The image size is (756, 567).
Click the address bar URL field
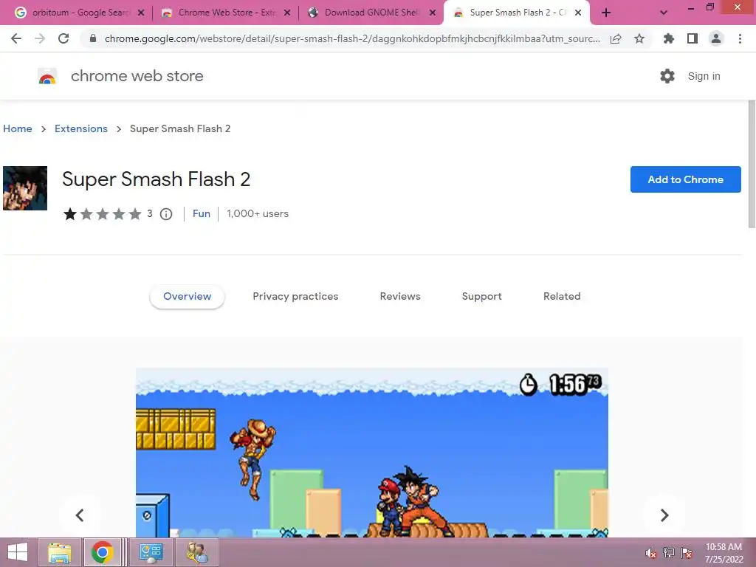pos(352,38)
